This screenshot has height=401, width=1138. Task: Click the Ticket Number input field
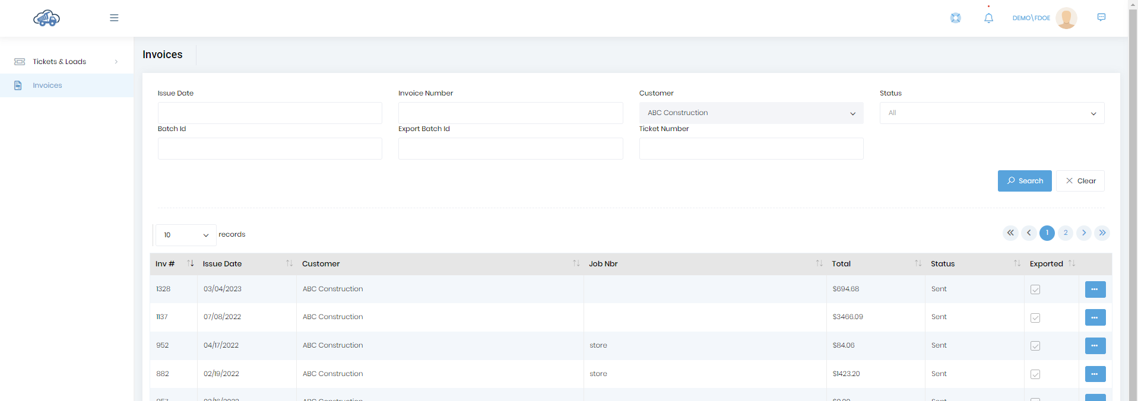(751, 149)
